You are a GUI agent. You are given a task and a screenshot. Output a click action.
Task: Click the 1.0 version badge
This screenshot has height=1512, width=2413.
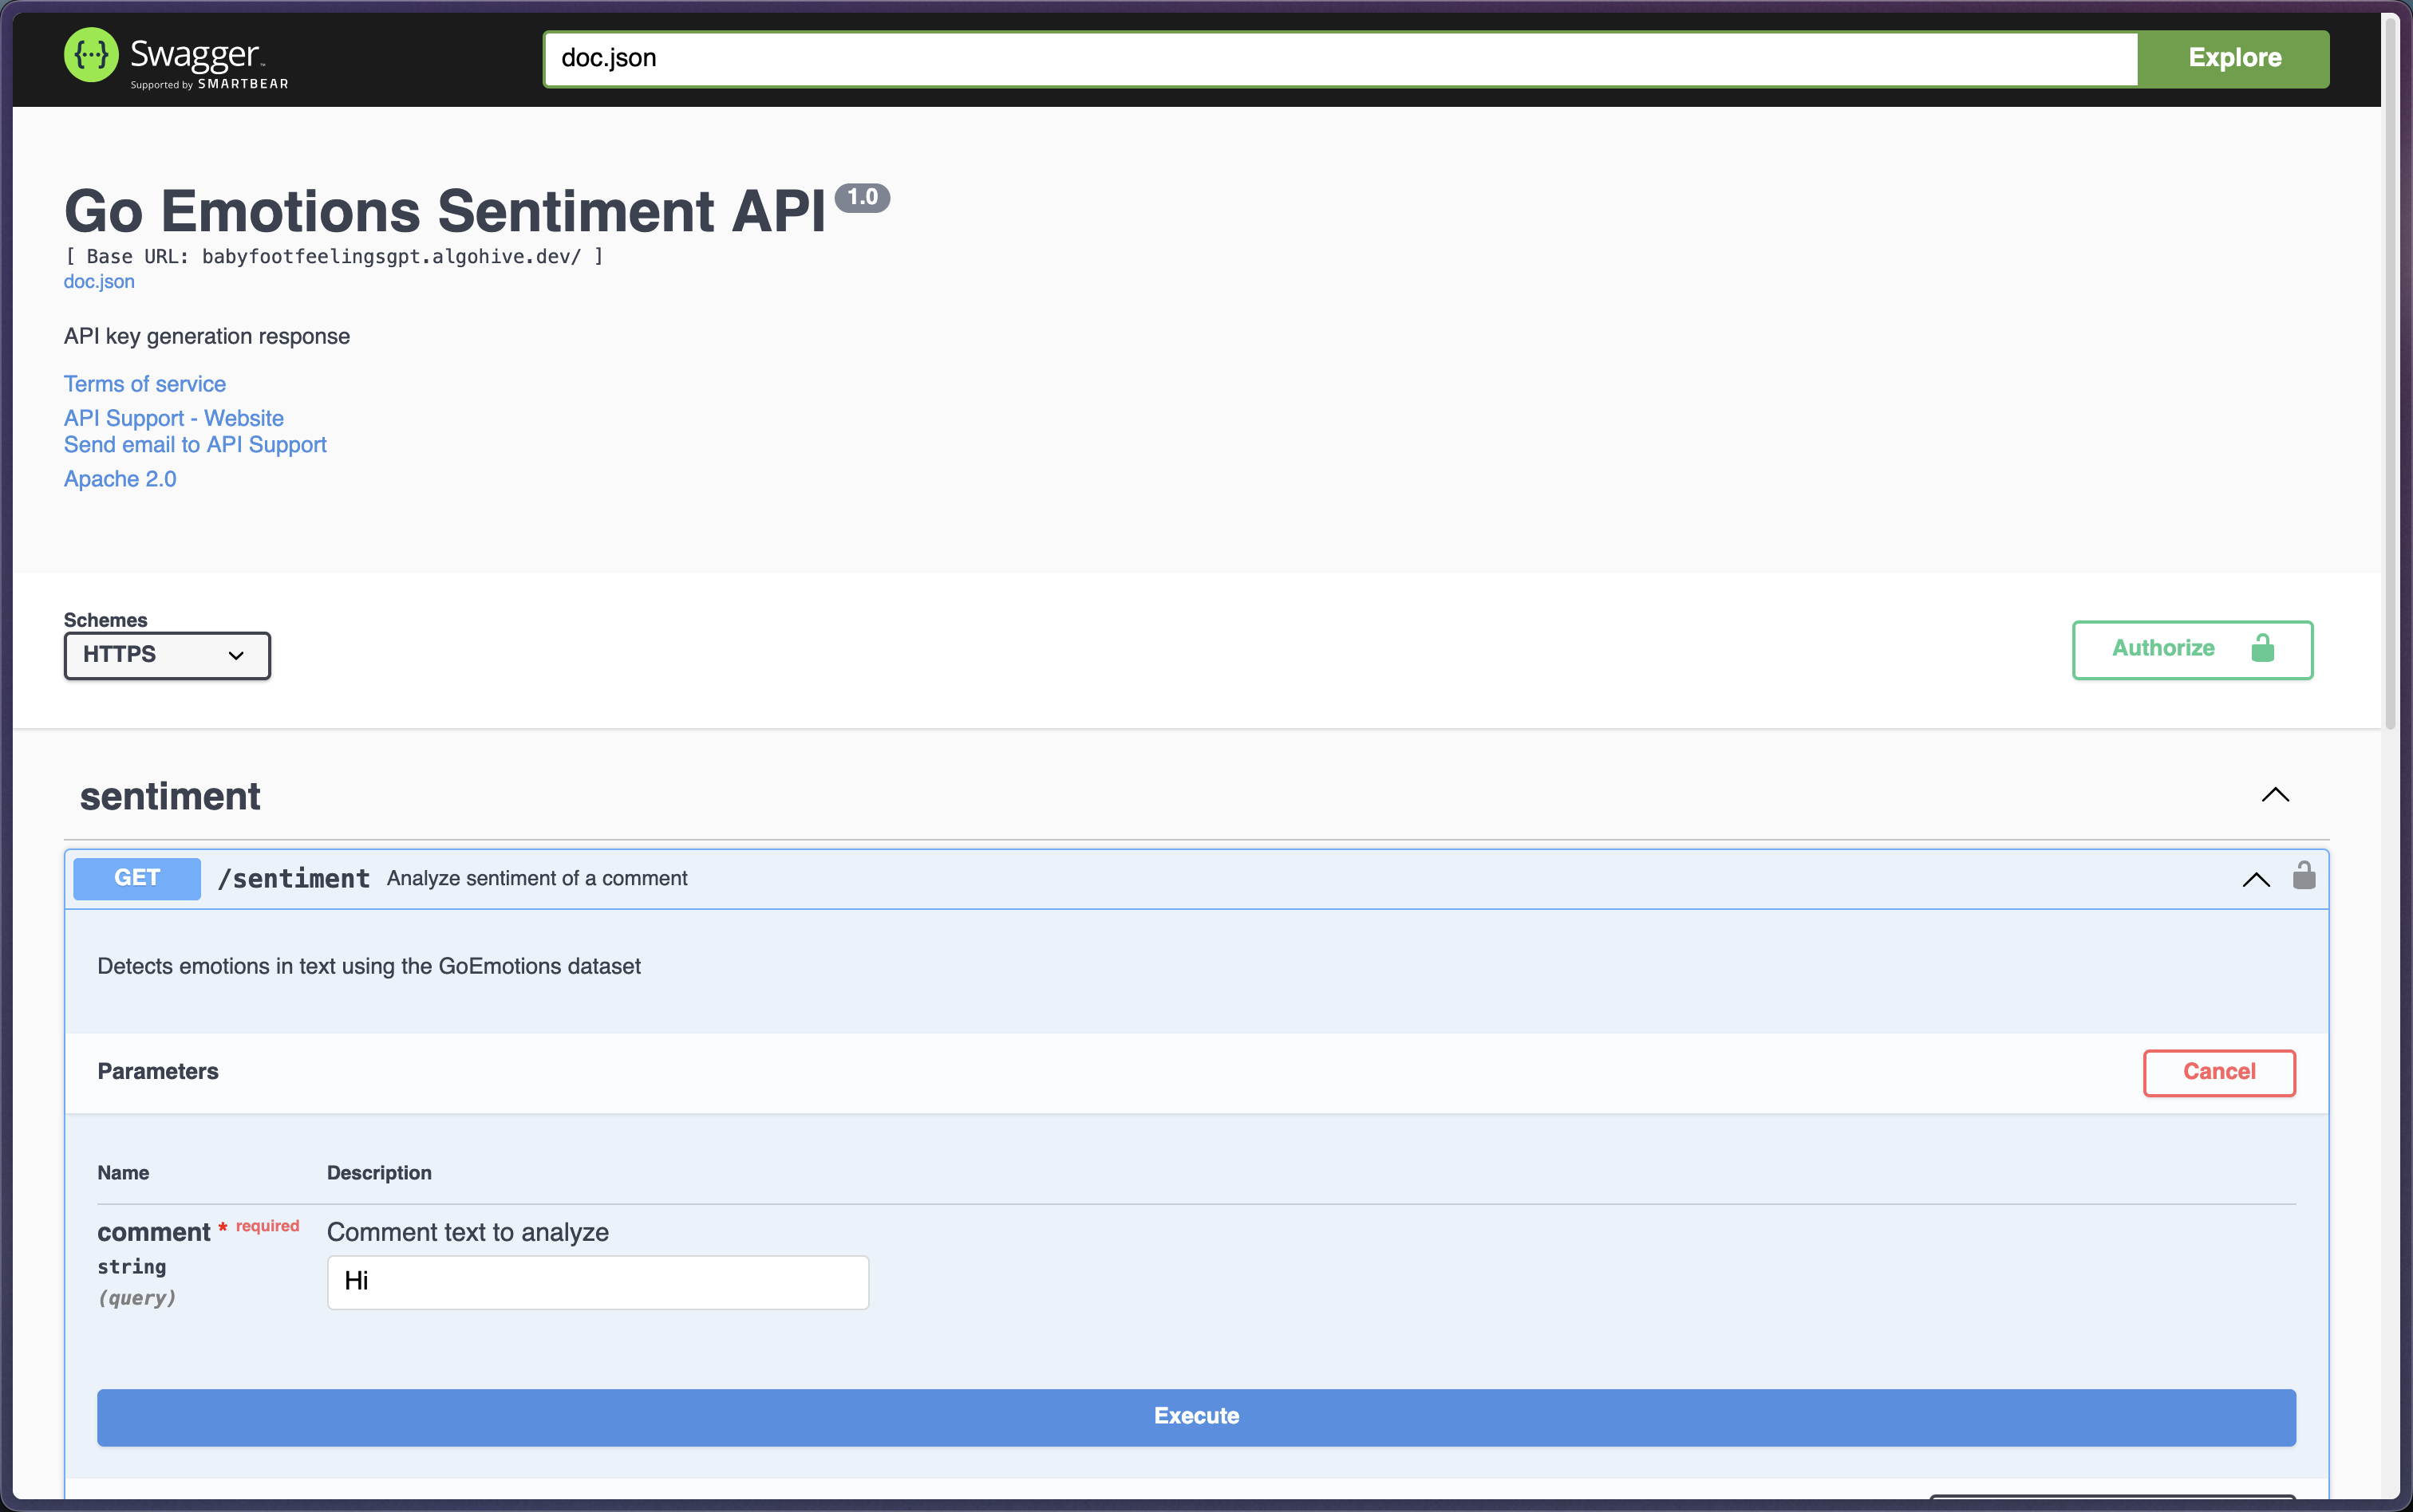tap(861, 197)
